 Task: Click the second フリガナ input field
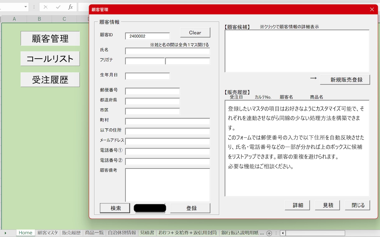(x=188, y=61)
